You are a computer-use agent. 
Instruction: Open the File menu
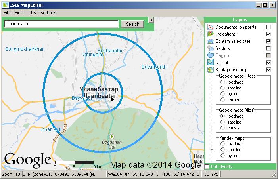coord(7,13)
